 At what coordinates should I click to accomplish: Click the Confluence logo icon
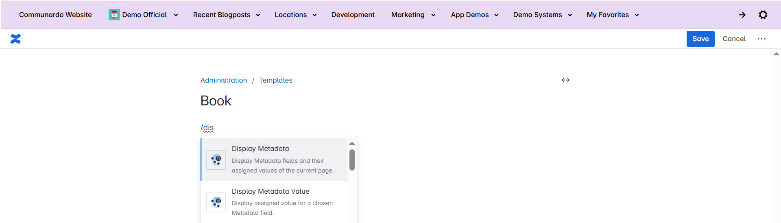pyautogui.click(x=15, y=39)
